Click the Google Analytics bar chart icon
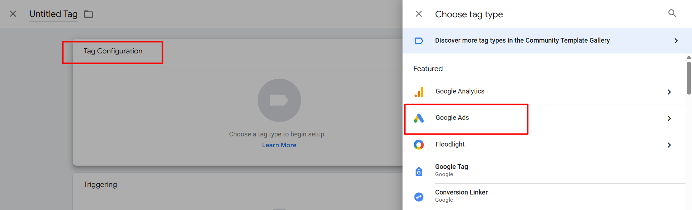This screenshot has width=692, height=210. [x=419, y=92]
